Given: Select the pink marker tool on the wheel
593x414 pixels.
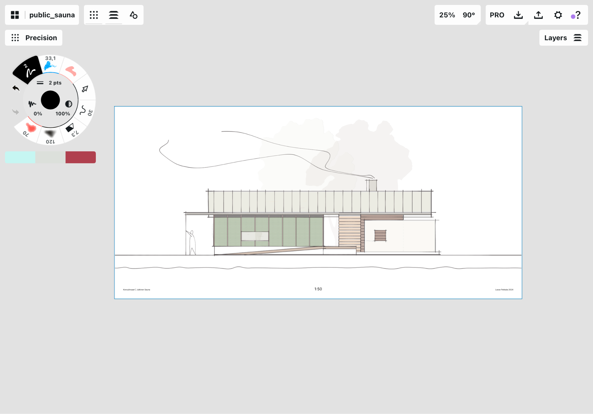Looking at the screenshot, I should coord(71,71).
